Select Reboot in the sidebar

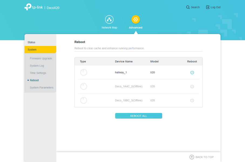(34, 80)
